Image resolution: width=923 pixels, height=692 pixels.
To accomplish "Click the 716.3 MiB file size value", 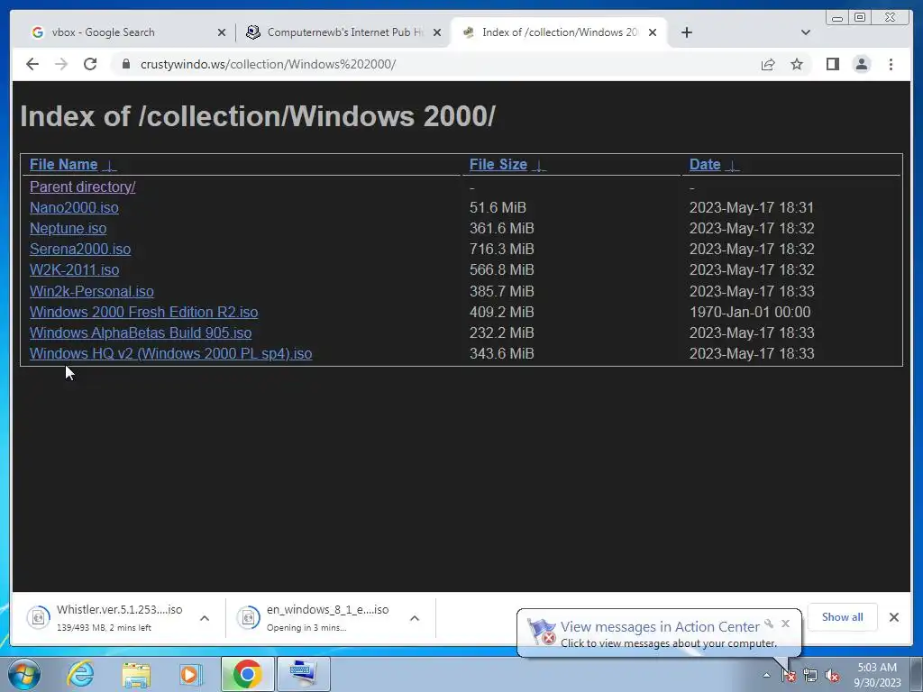I will (x=501, y=249).
